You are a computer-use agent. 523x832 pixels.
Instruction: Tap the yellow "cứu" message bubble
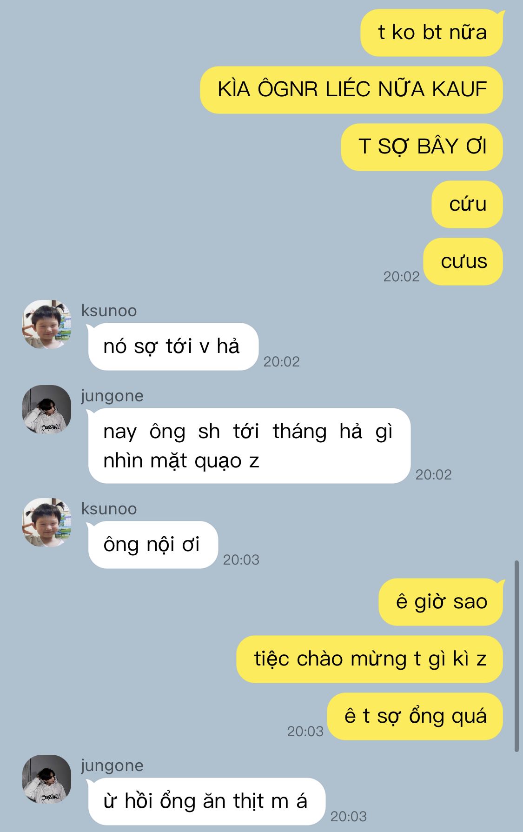click(467, 204)
